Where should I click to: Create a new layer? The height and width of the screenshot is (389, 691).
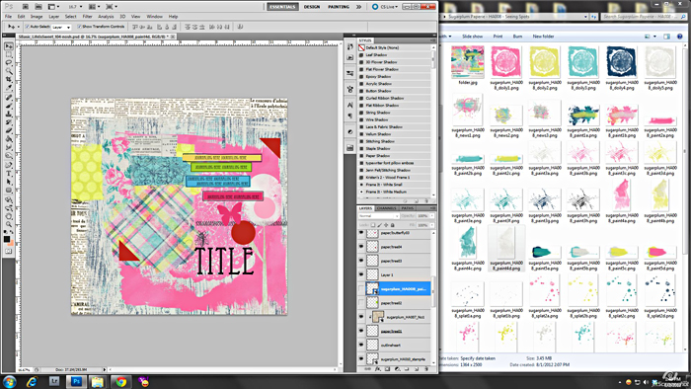point(416,369)
